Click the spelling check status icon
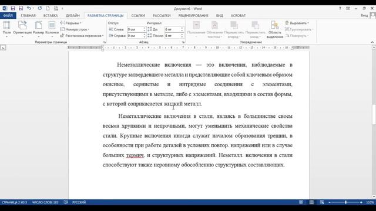The height and width of the screenshot is (211, 376). (66, 202)
